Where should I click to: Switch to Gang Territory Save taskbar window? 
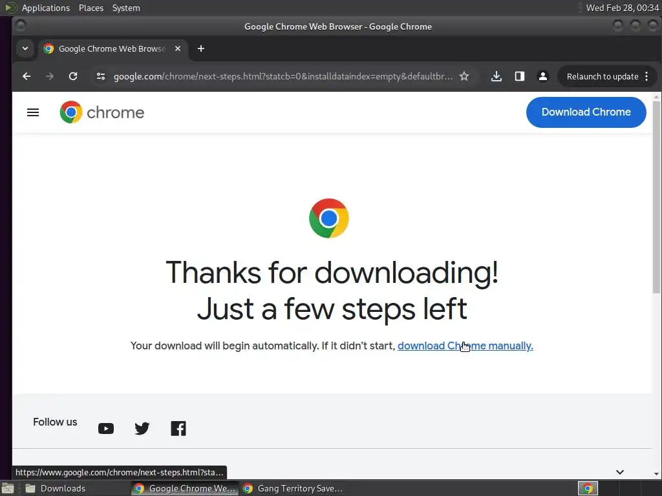294,488
